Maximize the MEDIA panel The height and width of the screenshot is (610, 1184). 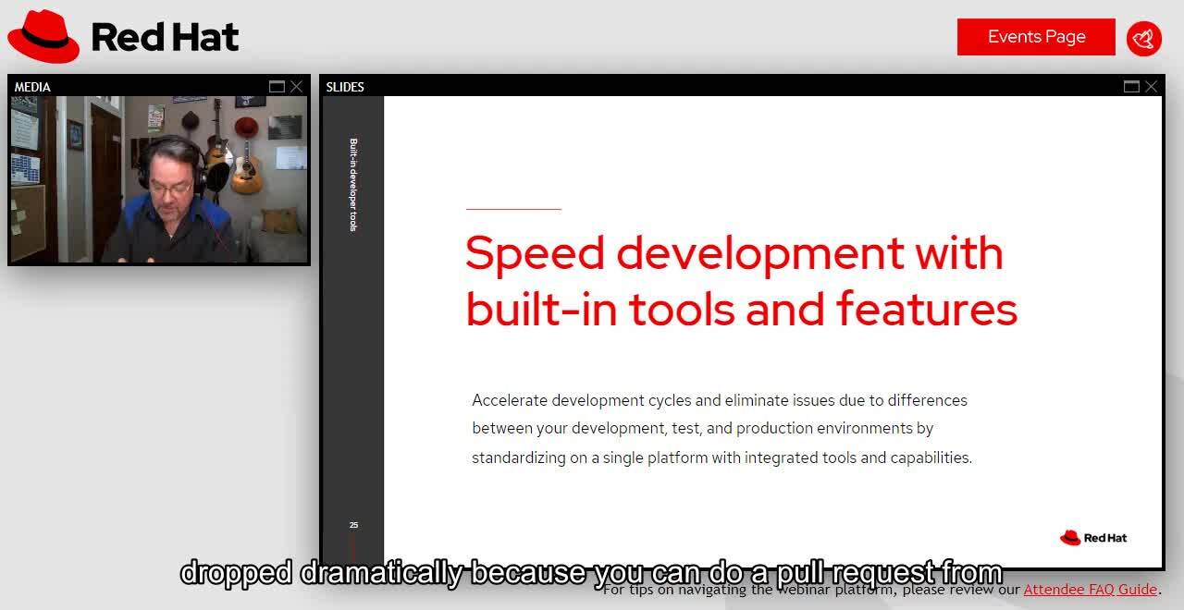[277, 87]
